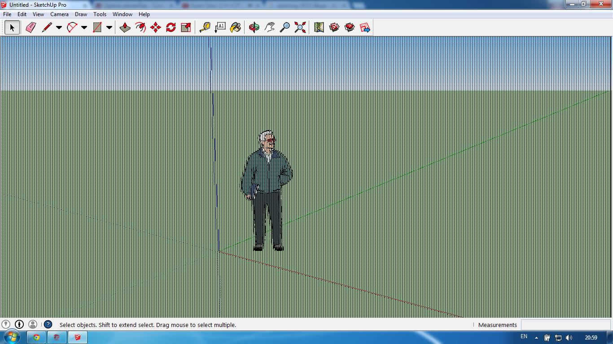Viewport: 613px width, 344px height.
Task: Click the Zoom Extents icon
Action: point(300,28)
